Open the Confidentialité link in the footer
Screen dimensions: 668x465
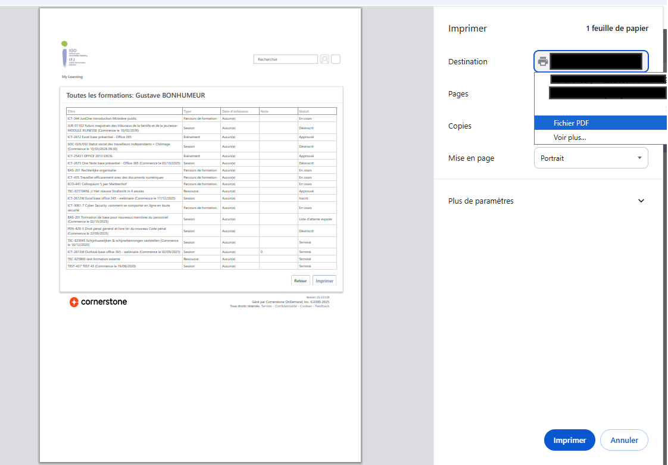[x=286, y=305]
